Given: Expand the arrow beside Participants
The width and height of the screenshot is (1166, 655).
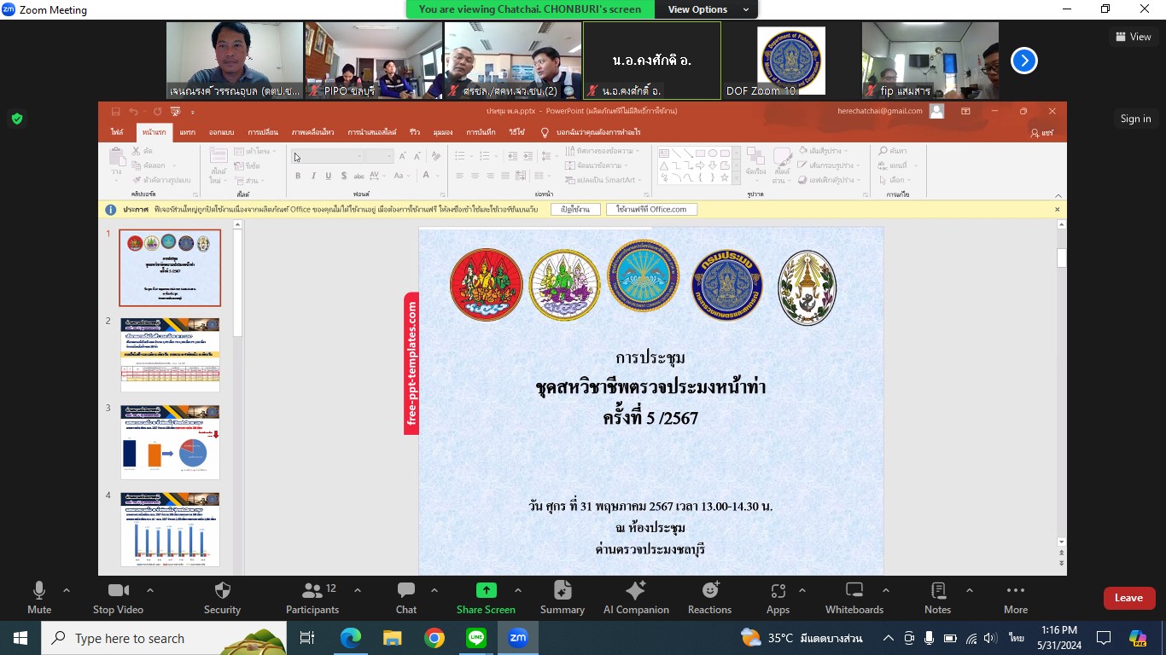Looking at the screenshot, I should tap(357, 590).
